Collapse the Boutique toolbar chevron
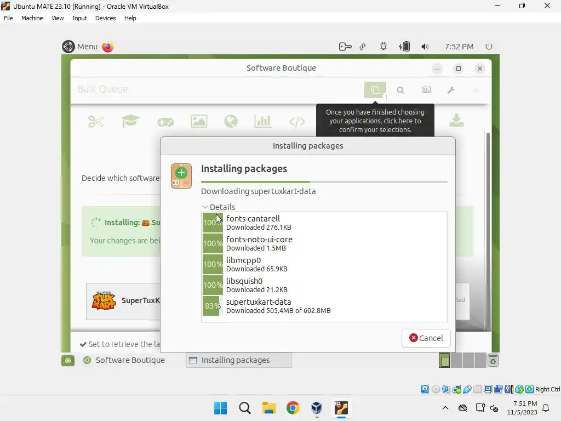This screenshot has height=421, width=561. pyautogui.click(x=476, y=90)
